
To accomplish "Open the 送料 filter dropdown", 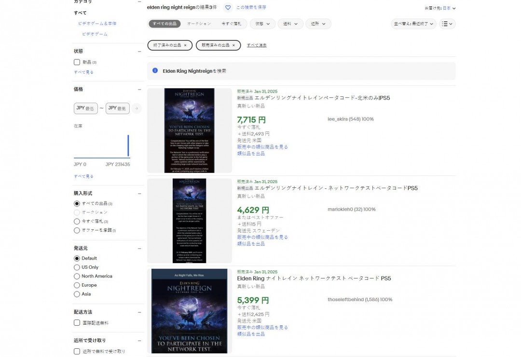I will tap(290, 24).
